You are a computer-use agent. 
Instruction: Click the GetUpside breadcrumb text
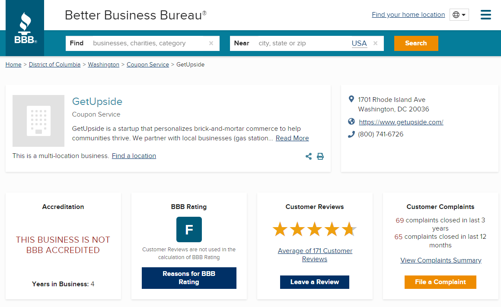(191, 64)
